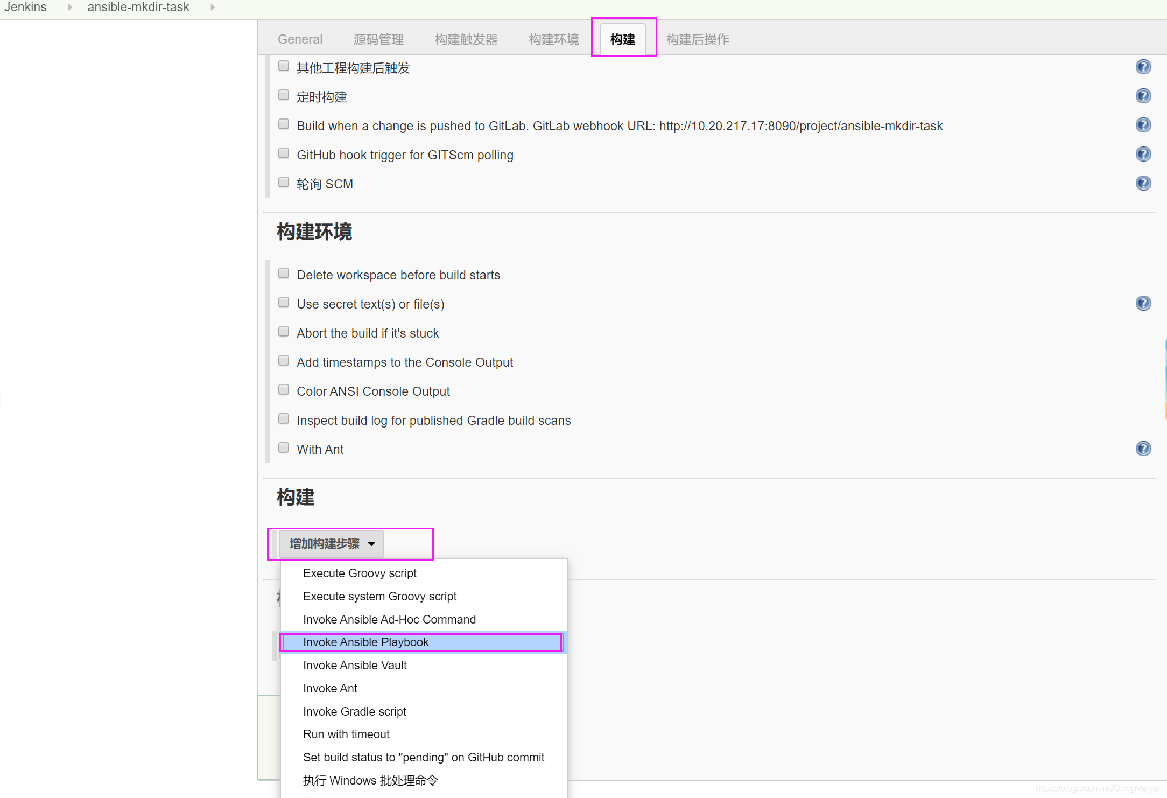Select Invoke Ansible Playbook

click(x=424, y=642)
